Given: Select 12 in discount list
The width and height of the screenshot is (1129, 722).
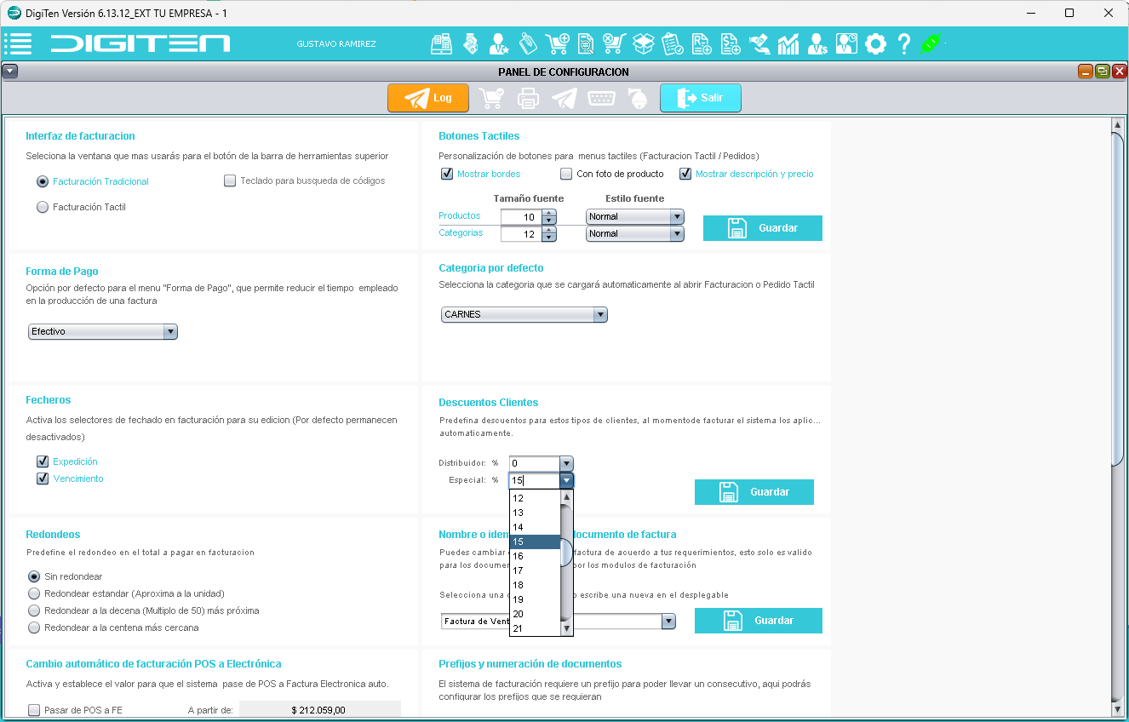Looking at the screenshot, I should tap(535, 498).
